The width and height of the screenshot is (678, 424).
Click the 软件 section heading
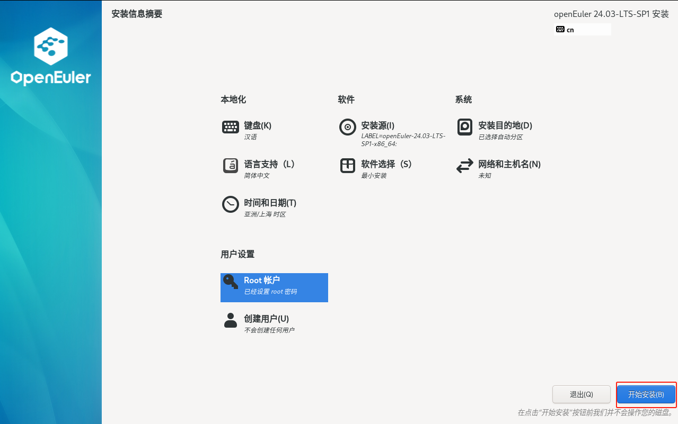(x=346, y=100)
